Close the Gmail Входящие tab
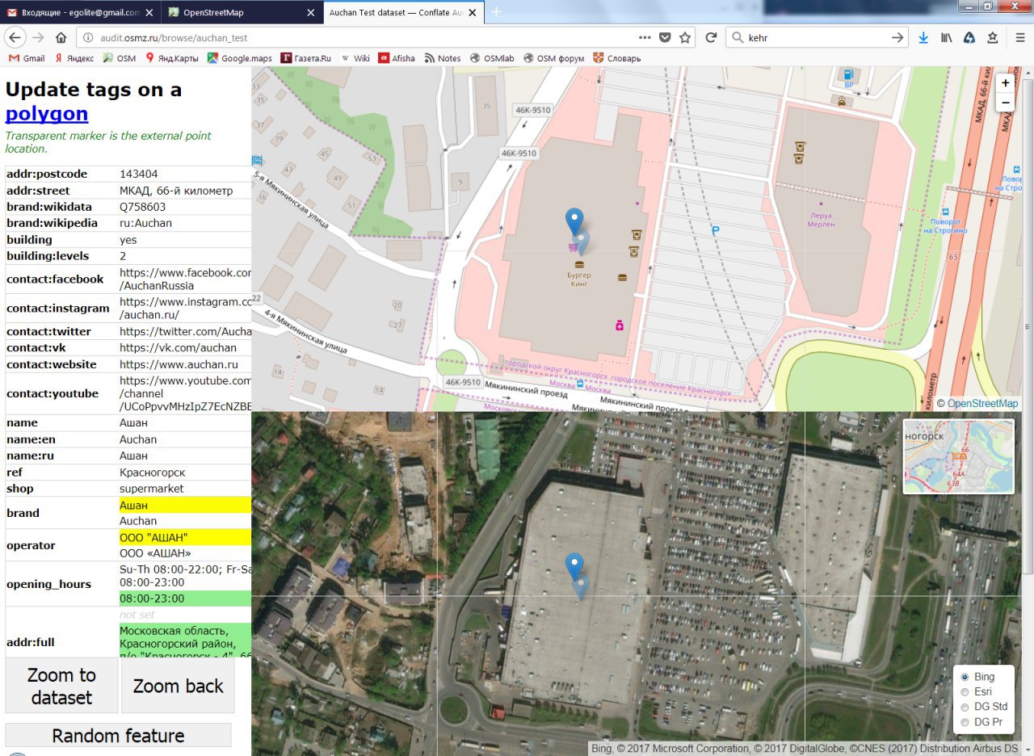This screenshot has width=1034, height=756. (151, 13)
